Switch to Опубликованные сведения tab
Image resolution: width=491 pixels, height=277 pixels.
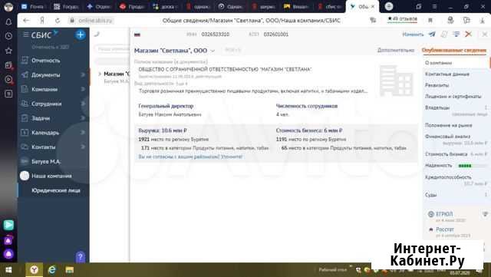pyautogui.click(x=454, y=50)
